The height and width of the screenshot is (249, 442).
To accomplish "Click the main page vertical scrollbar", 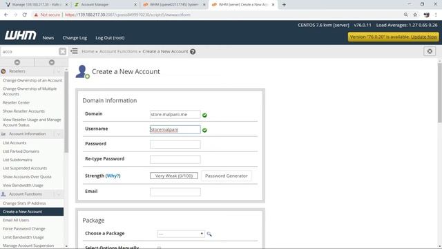I will pos(439,93).
